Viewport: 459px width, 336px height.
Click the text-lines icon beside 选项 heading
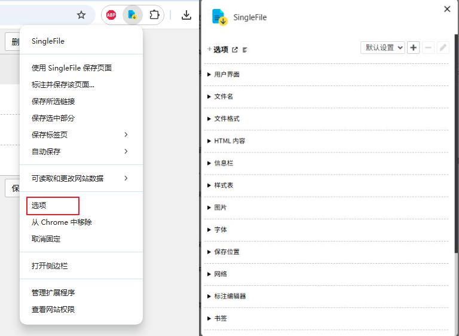pyautogui.click(x=245, y=50)
